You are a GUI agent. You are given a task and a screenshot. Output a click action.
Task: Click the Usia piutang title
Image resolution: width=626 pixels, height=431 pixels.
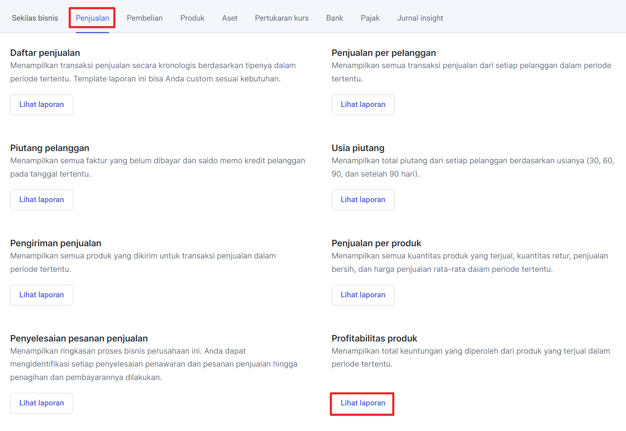(358, 148)
